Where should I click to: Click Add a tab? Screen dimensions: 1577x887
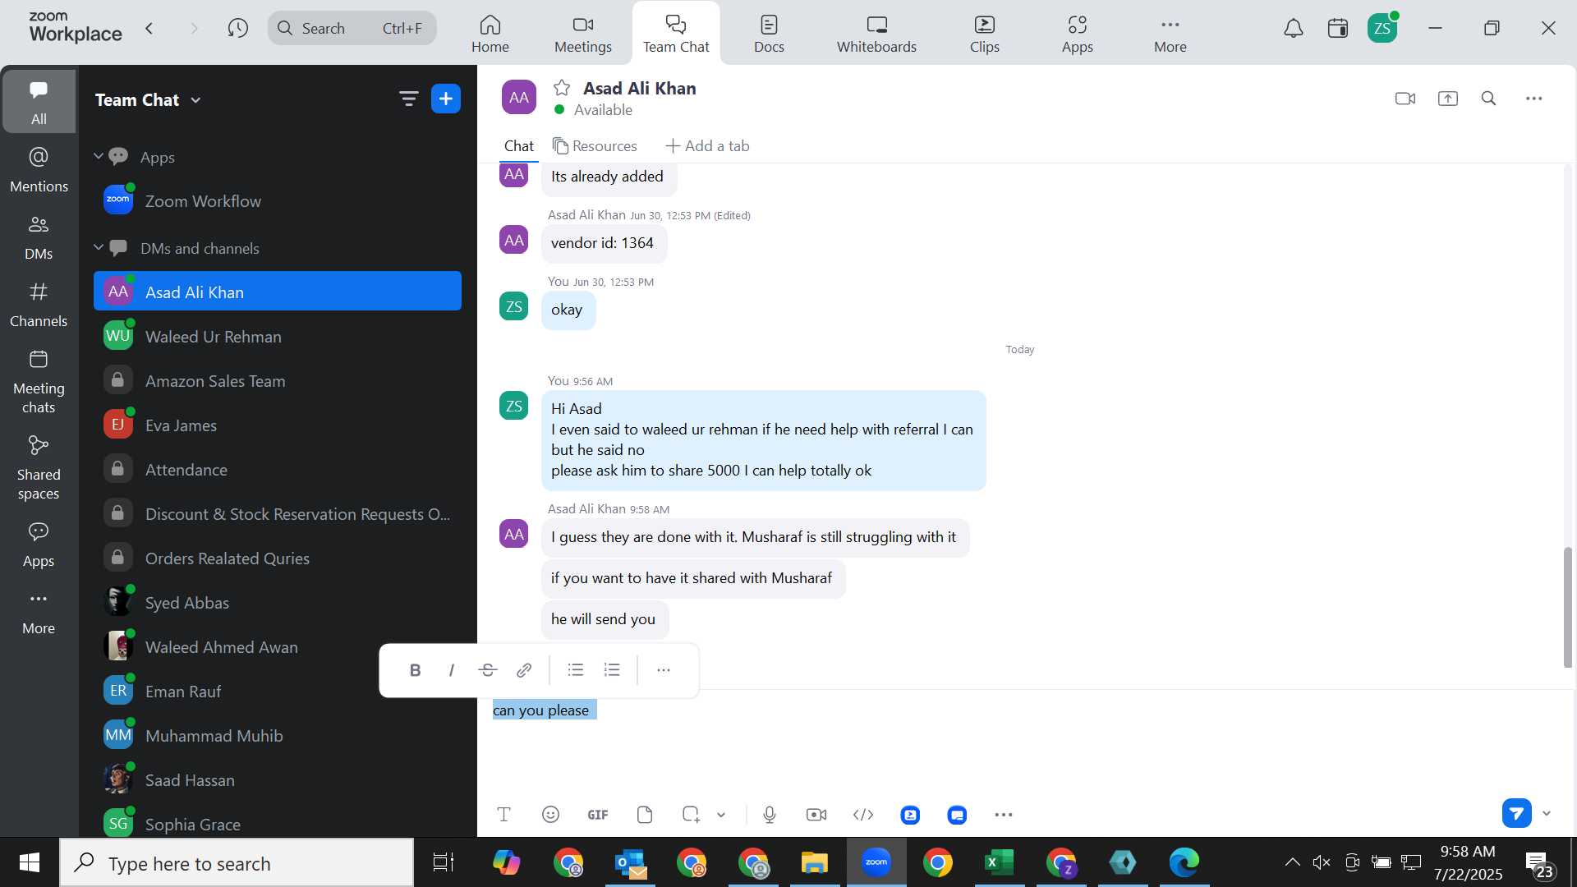click(707, 146)
